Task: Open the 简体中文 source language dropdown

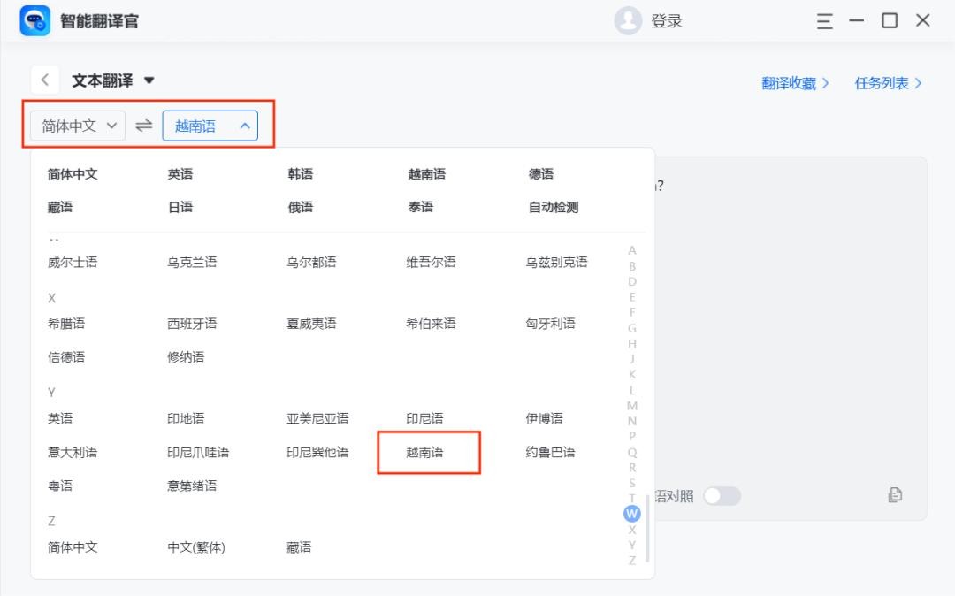Action: pos(79,126)
